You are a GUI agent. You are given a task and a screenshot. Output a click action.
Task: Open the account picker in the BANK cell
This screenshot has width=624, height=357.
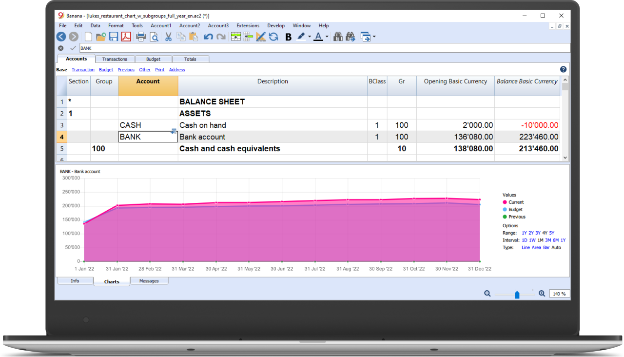174,132
